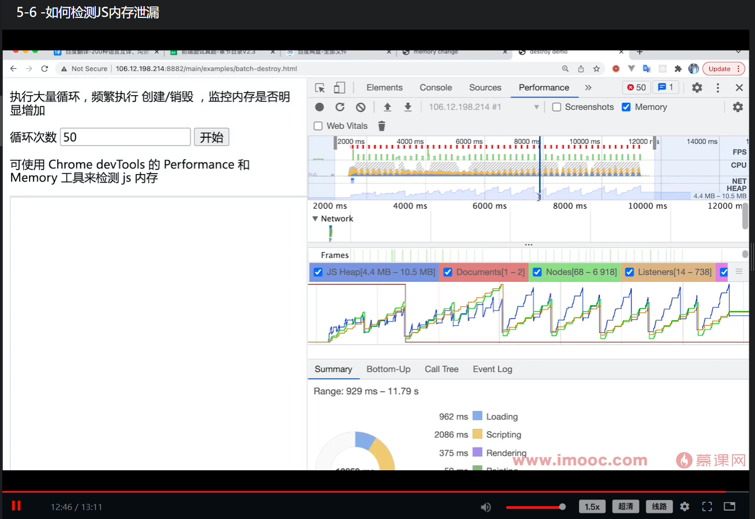Toggle the Documents counter checkbox
This screenshot has height=519, width=755.
tap(448, 272)
